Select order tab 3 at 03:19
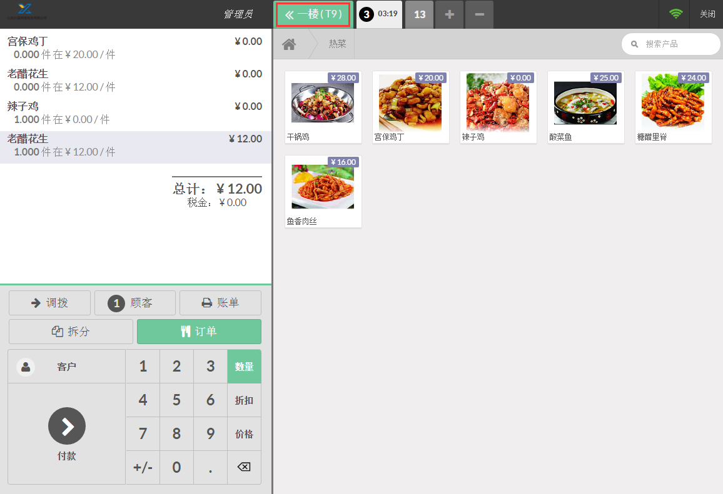Viewport: 723px width, 494px height. tap(379, 14)
